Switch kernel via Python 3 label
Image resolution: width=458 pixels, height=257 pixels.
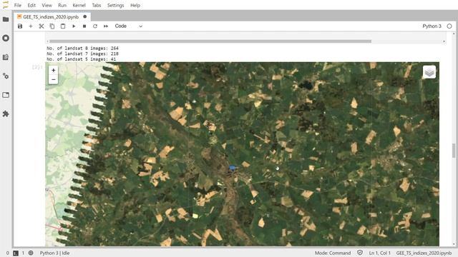(432, 26)
